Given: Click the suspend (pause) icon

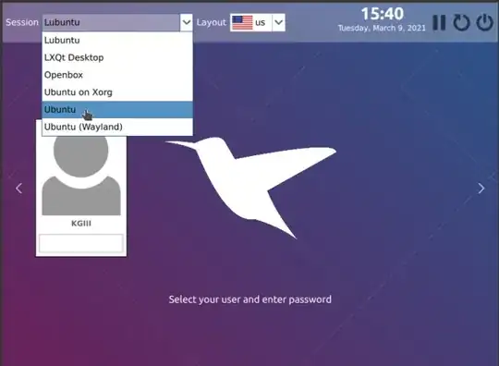Looking at the screenshot, I should [x=439, y=22].
